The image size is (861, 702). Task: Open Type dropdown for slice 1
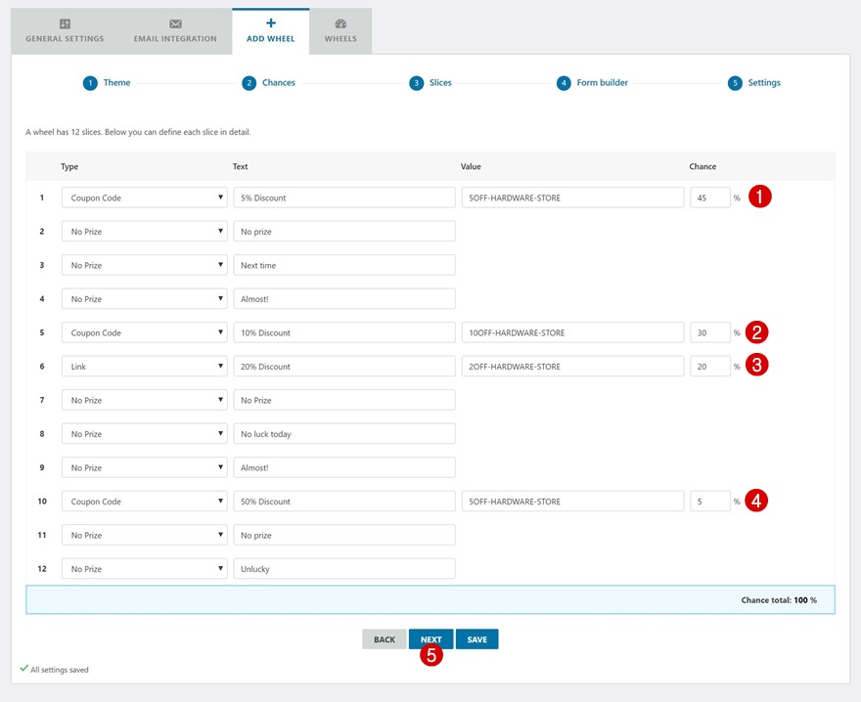tap(144, 198)
